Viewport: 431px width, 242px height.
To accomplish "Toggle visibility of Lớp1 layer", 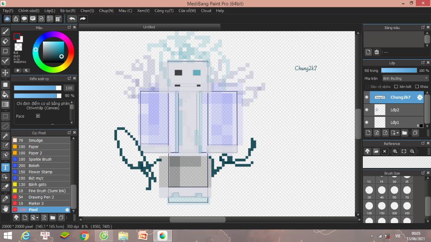I will (367, 122).
